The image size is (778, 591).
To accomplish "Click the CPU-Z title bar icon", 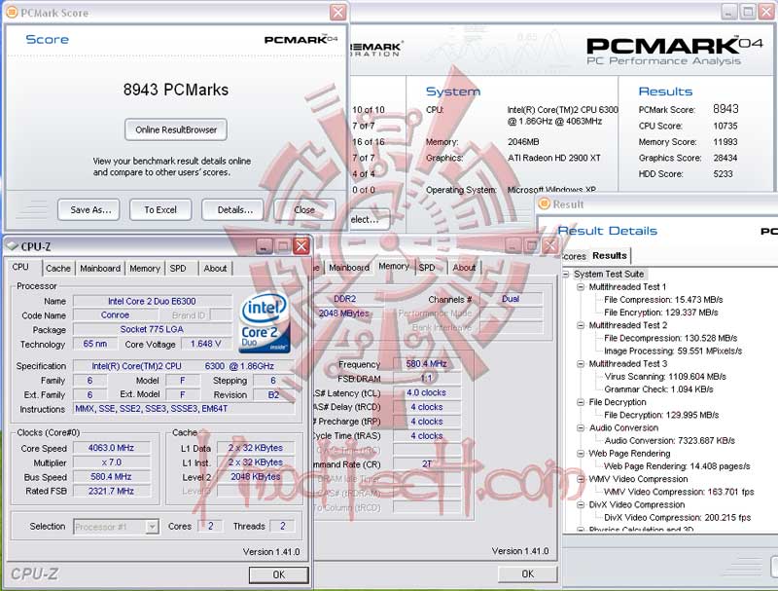I will (x=12, y=245).
